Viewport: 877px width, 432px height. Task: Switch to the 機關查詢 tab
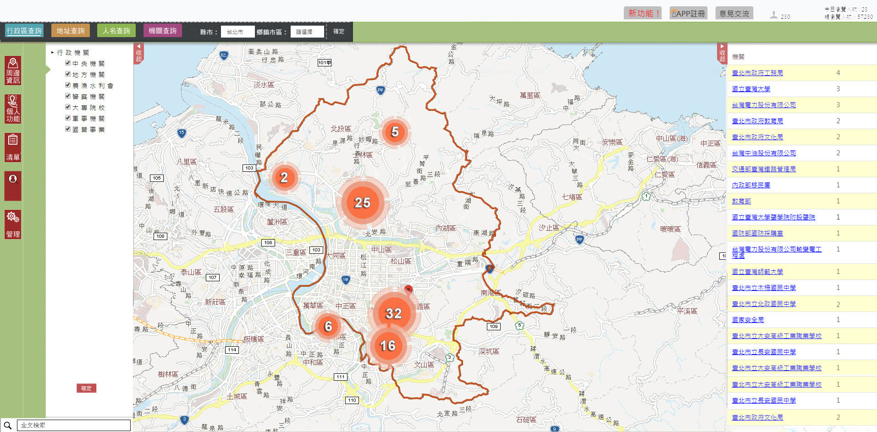click(162, 31)
